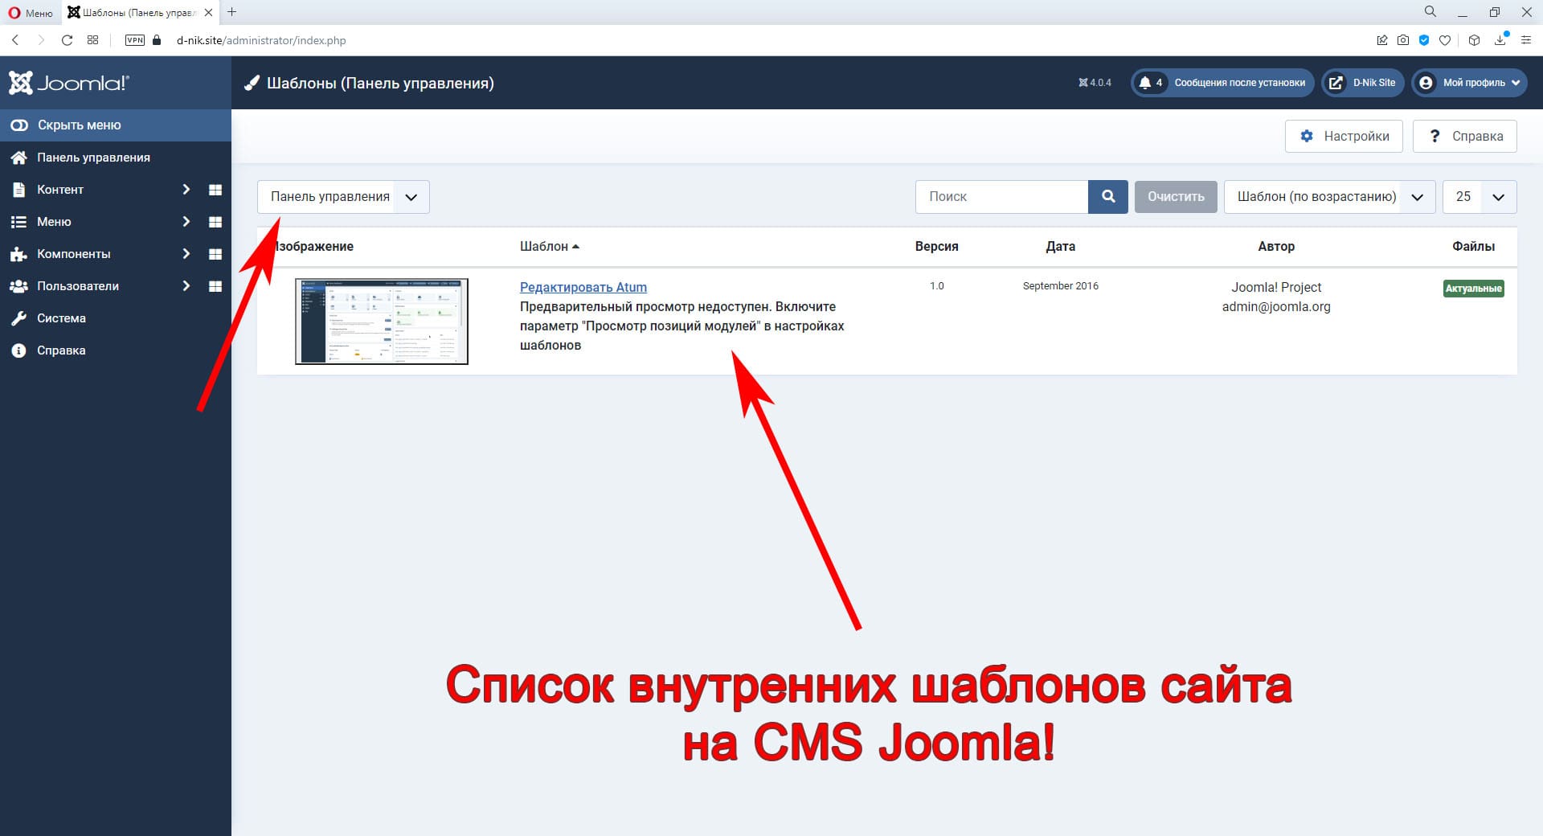Open the Шаблон (по возрастанию) sort dropdown

[x=1330, y=197]
